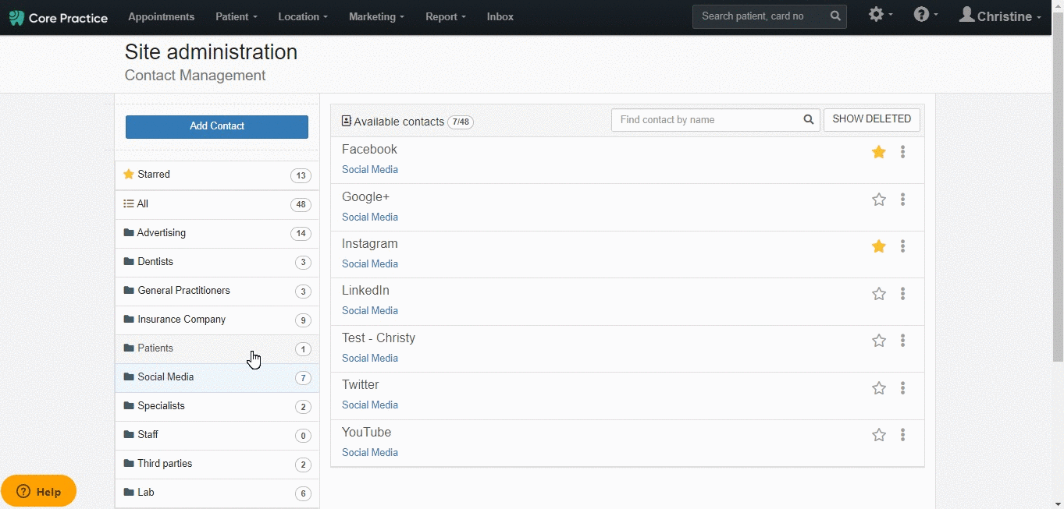This screenshot has width=1064, height=509.
Task: Open the Test - Christy contact name
Action: [379, 338]
